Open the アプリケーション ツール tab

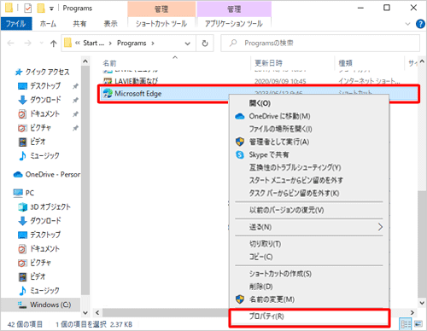pyautogui.click(x=234, y=24)
